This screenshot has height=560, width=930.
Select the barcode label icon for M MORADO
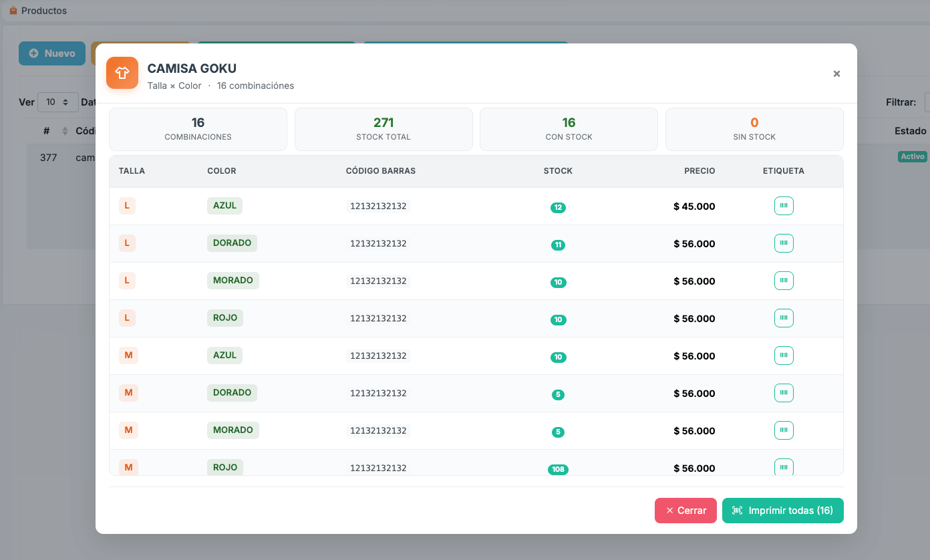pos(784,430)
